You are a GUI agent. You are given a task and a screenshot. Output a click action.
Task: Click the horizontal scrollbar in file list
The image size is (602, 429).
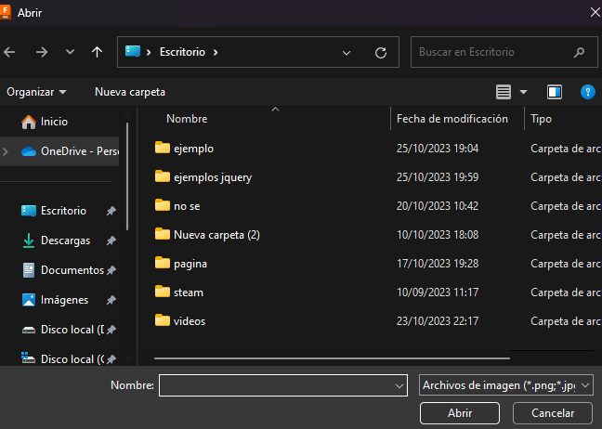coord(332,358)
